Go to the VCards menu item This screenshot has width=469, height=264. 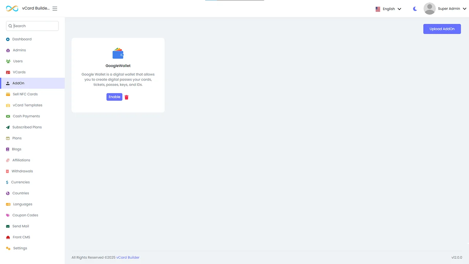pos(19,72)
